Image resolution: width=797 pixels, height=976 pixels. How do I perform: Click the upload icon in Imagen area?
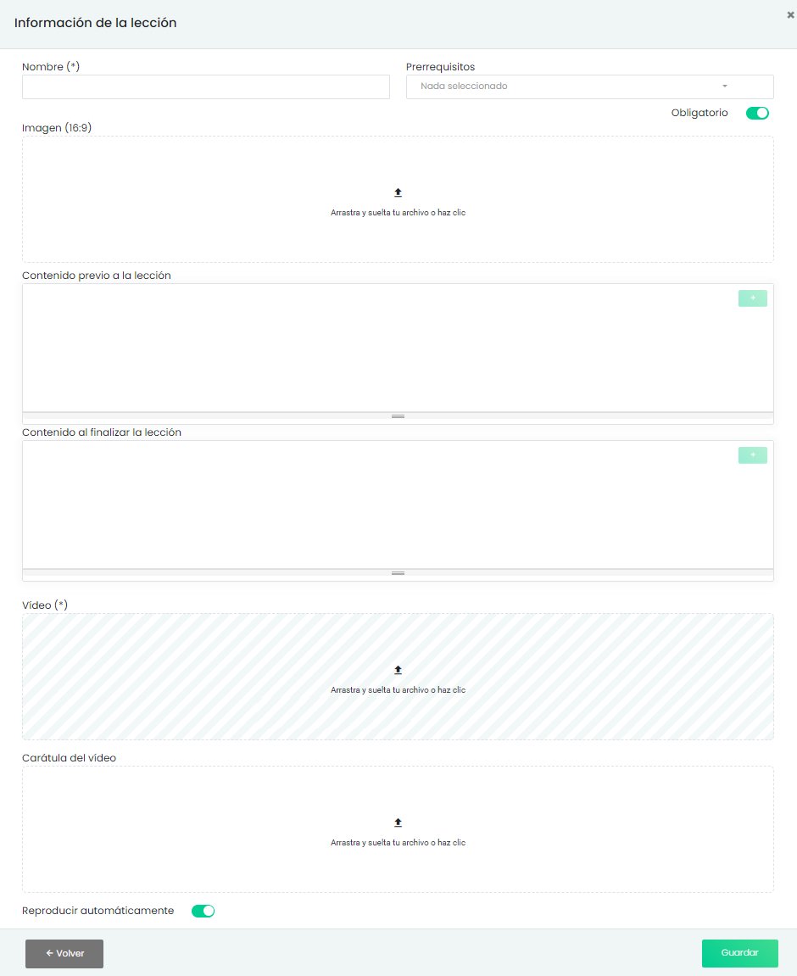click(x=398, y=193)
